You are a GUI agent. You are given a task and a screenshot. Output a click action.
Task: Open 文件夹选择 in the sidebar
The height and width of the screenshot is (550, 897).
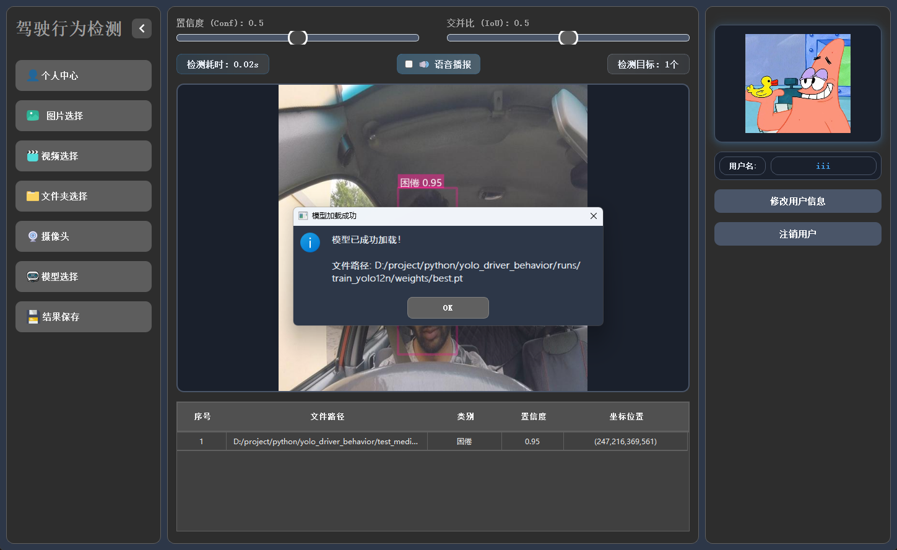click(x=84, y=196)
